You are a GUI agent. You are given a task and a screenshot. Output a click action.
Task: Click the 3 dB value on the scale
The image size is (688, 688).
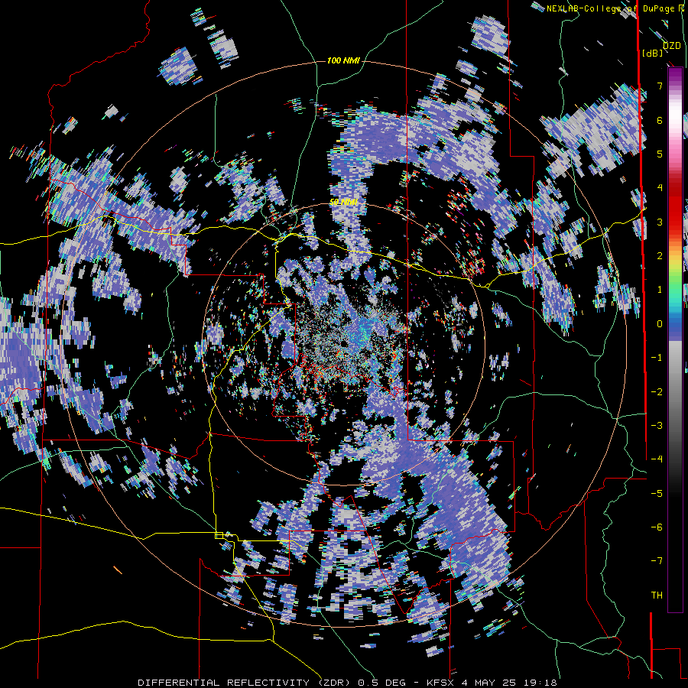(x=660, y=222)
